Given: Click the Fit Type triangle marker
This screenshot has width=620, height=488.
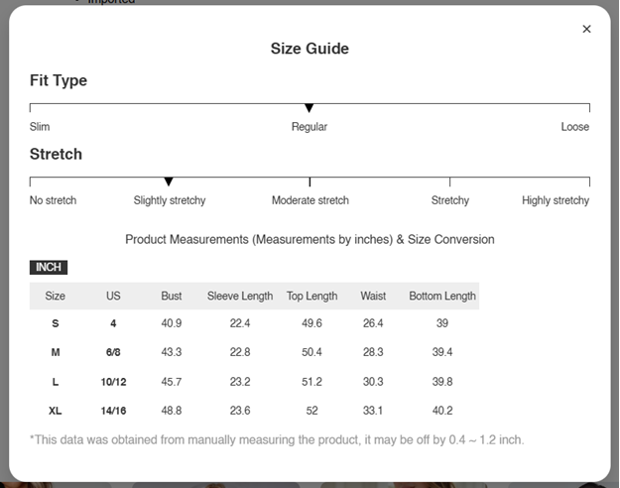Looking at the screenshot, I should click(x=310, y=107).
